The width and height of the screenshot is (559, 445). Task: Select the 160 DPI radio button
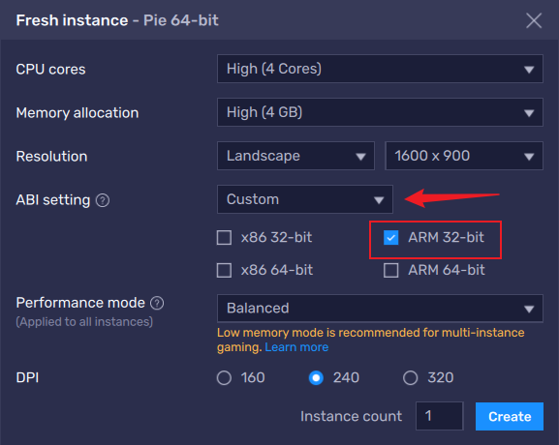224,377
